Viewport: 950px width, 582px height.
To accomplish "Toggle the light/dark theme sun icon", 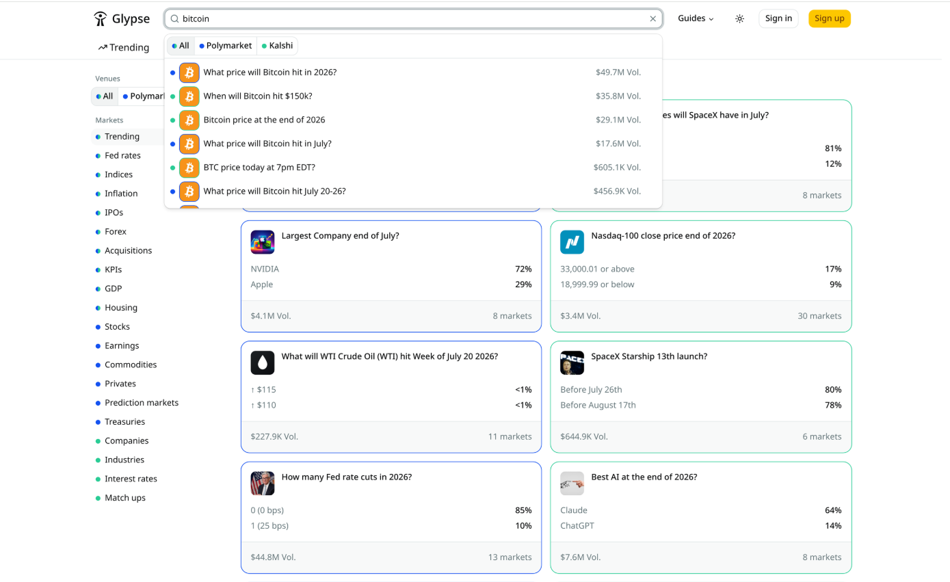I will [x=739, y=19].
